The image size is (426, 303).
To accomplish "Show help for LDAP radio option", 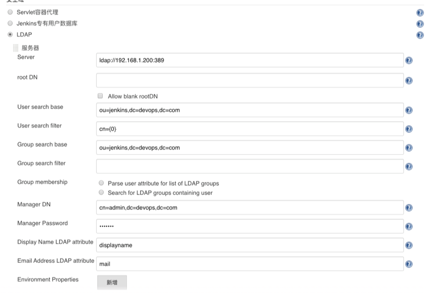I will (420, 35).
